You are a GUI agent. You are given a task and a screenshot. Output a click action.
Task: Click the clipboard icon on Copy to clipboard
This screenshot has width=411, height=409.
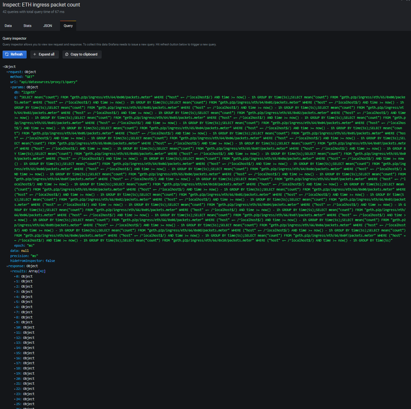(66, 54)
